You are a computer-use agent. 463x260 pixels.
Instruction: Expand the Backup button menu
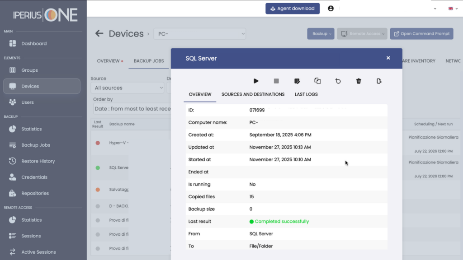pyautogui.click(x=321, y=33)
